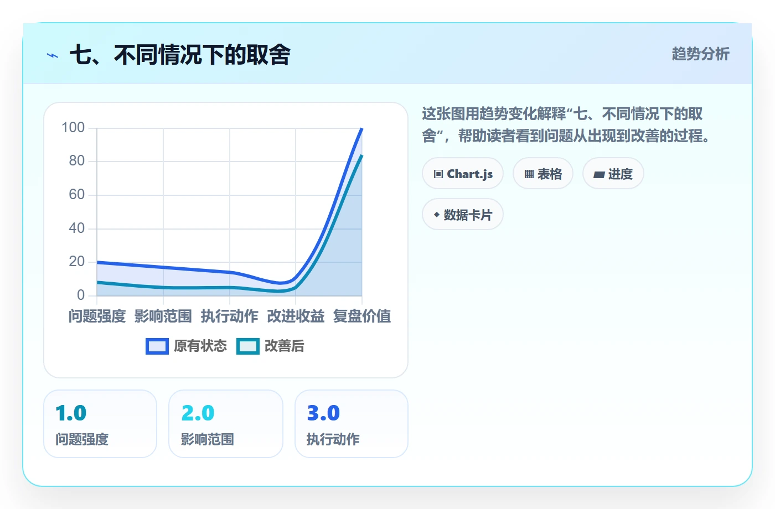Open the 1.0 问题强度 data card
This screenshot has height=509, width=775.
click(x=100, y=424)
